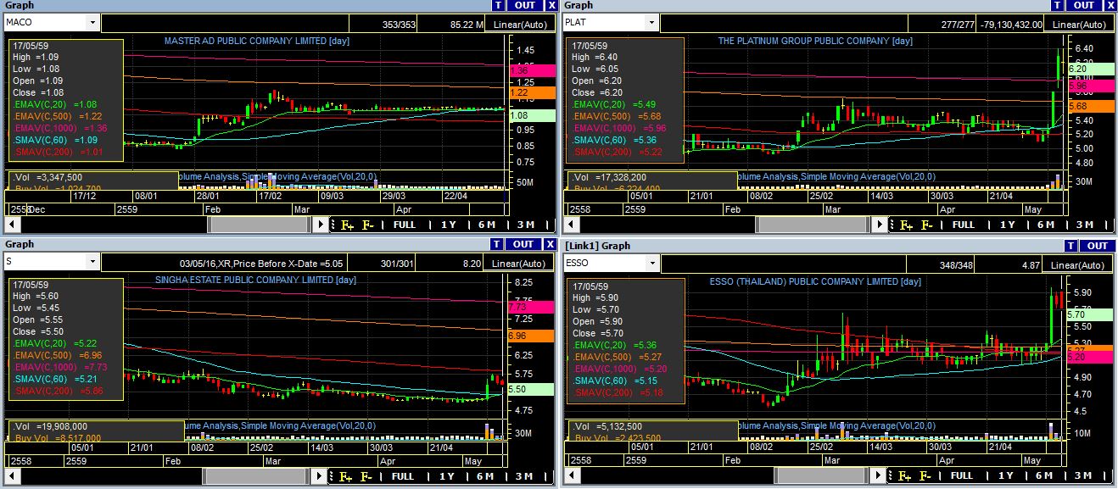Click the Singha Estate chart scrollbar thumb
The image size is (1118, 489).
tap(257, 476)
